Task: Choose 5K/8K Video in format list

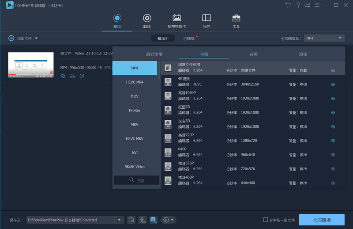Action: [x=135, y=167]
